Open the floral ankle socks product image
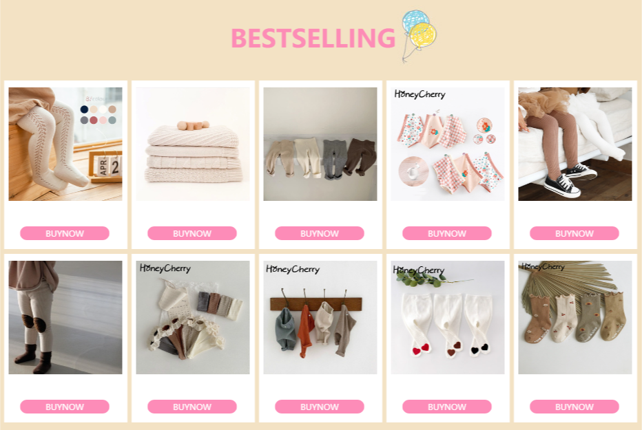This screenshot has height=430, width=642. 575,317
